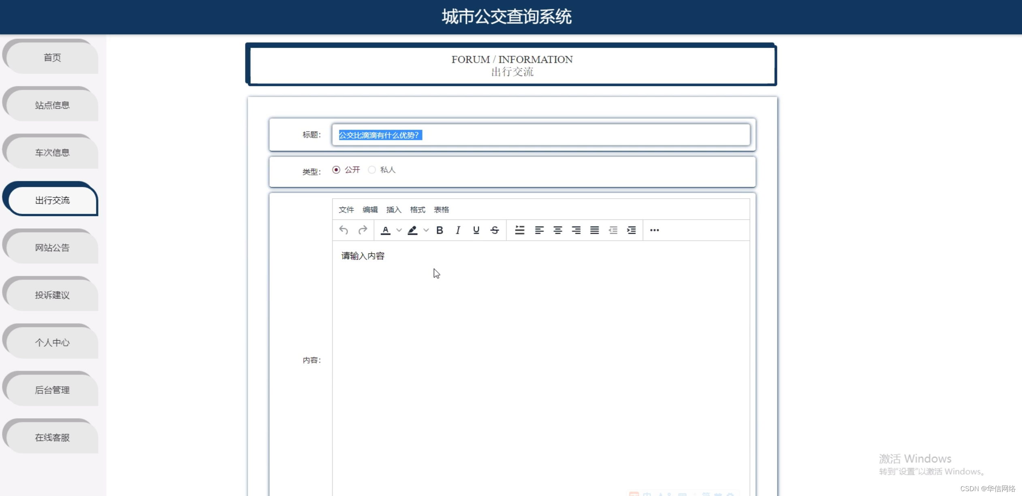1022x496 pixels.
Task: Expand highlight color dropdown arrow
Action: click(426, 230)
